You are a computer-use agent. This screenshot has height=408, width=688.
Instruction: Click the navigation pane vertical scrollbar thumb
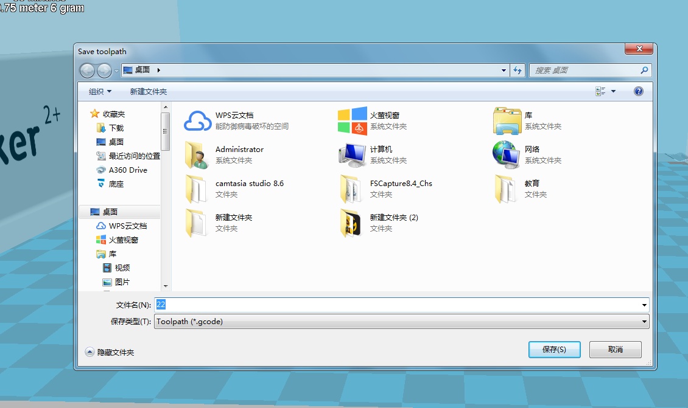[x=165, y=131]
